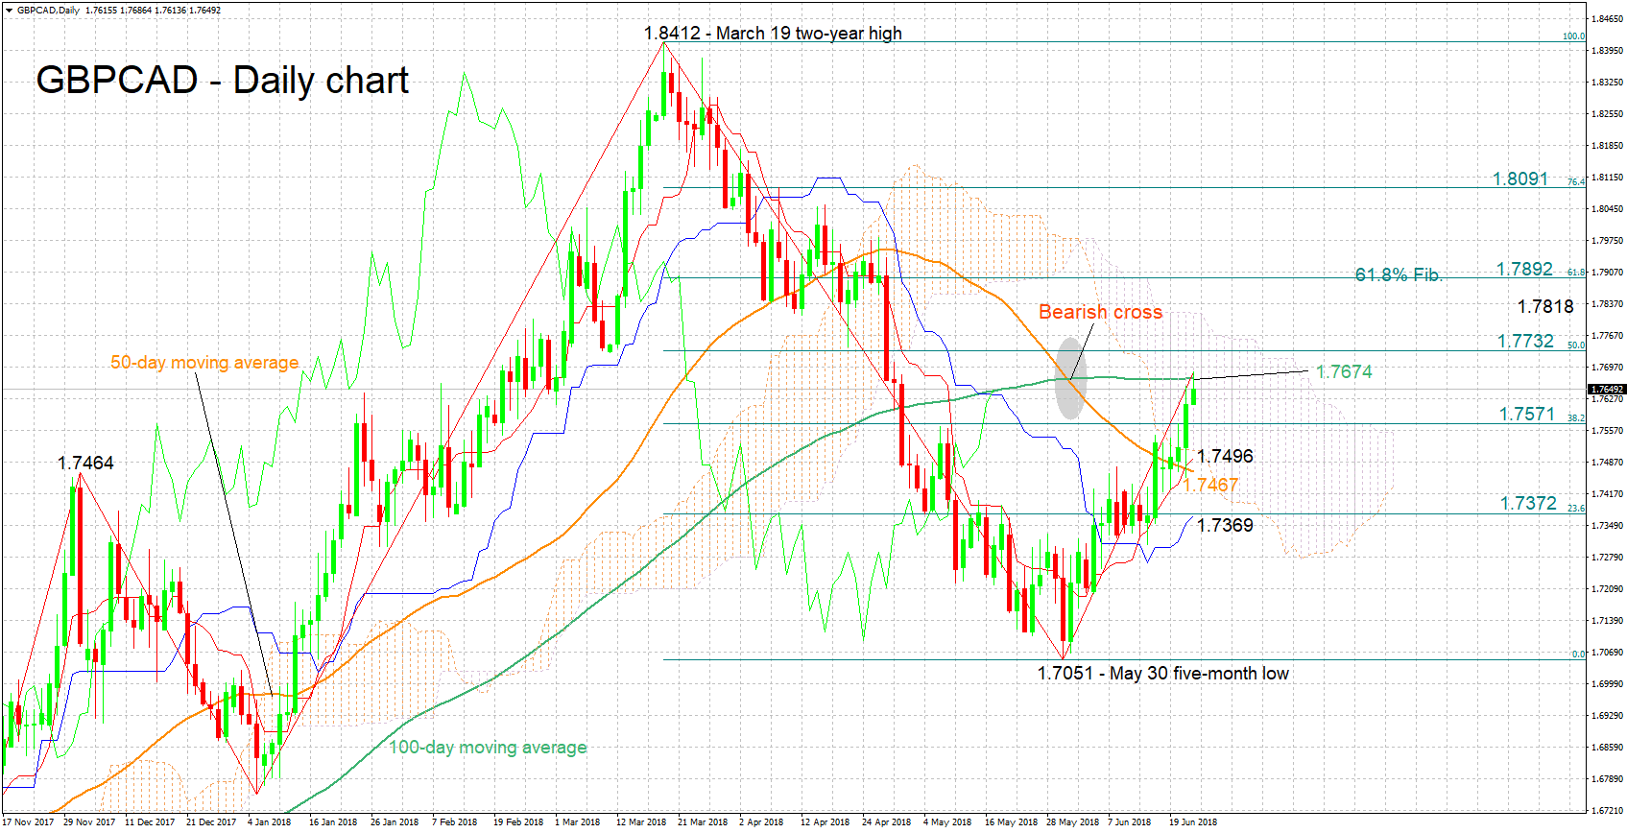Click the 1.84650 price axis value

pos(1607,19)
